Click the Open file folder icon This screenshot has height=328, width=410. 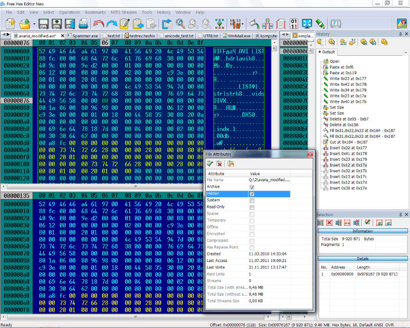click(x=25, y=24)
